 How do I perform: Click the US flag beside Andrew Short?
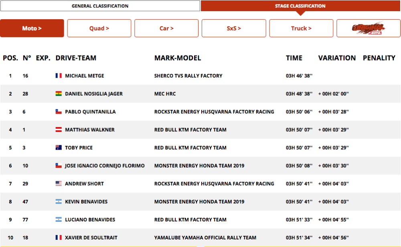[x=59, y=184]
